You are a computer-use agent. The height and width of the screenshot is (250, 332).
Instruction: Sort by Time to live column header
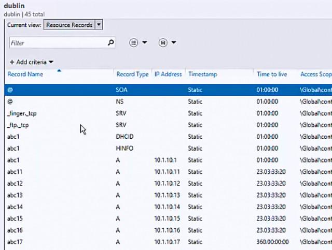click(x=272, y=74)
